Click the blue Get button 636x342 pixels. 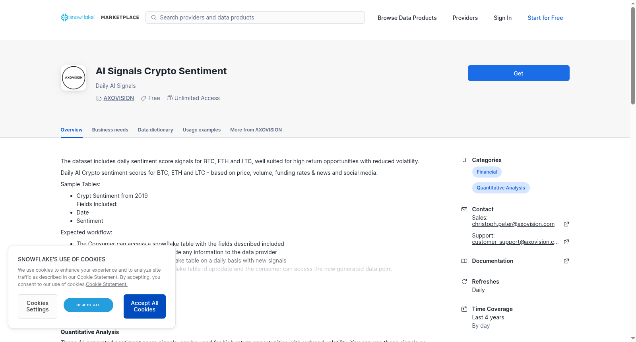[x=518, y=73]
